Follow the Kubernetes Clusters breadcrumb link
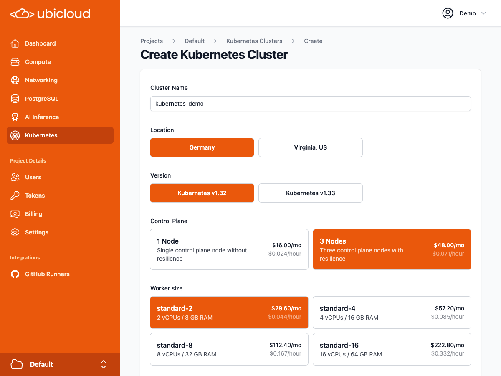The width and height of the screenshot is (501, 376). tap(254, 41)
